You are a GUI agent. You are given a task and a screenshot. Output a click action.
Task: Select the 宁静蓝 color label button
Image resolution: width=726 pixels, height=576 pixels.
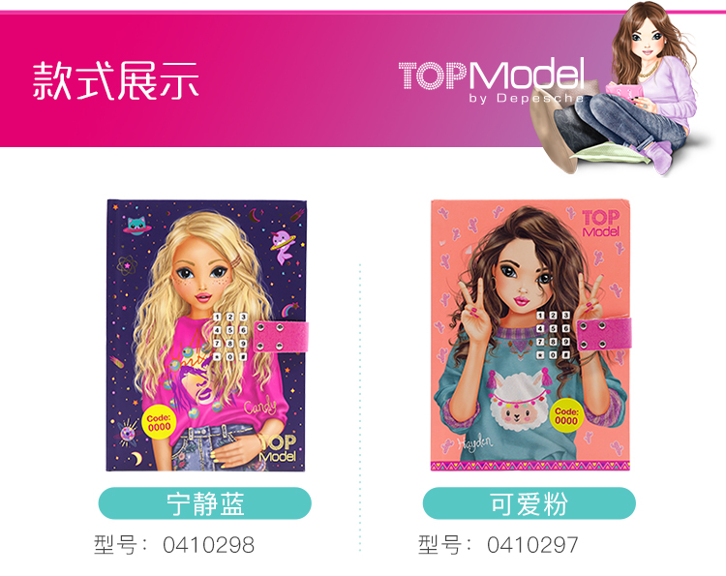pyautogui.click(x=204, y=503)
